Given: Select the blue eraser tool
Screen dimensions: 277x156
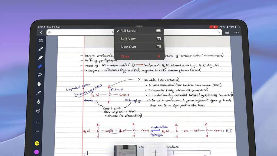Looking at the screenshot, I should click(40, 66).
